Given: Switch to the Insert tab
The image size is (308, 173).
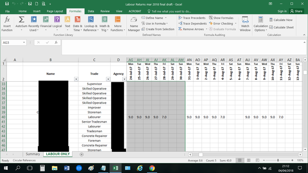Looking at the screenshot, I should point(37,11).
